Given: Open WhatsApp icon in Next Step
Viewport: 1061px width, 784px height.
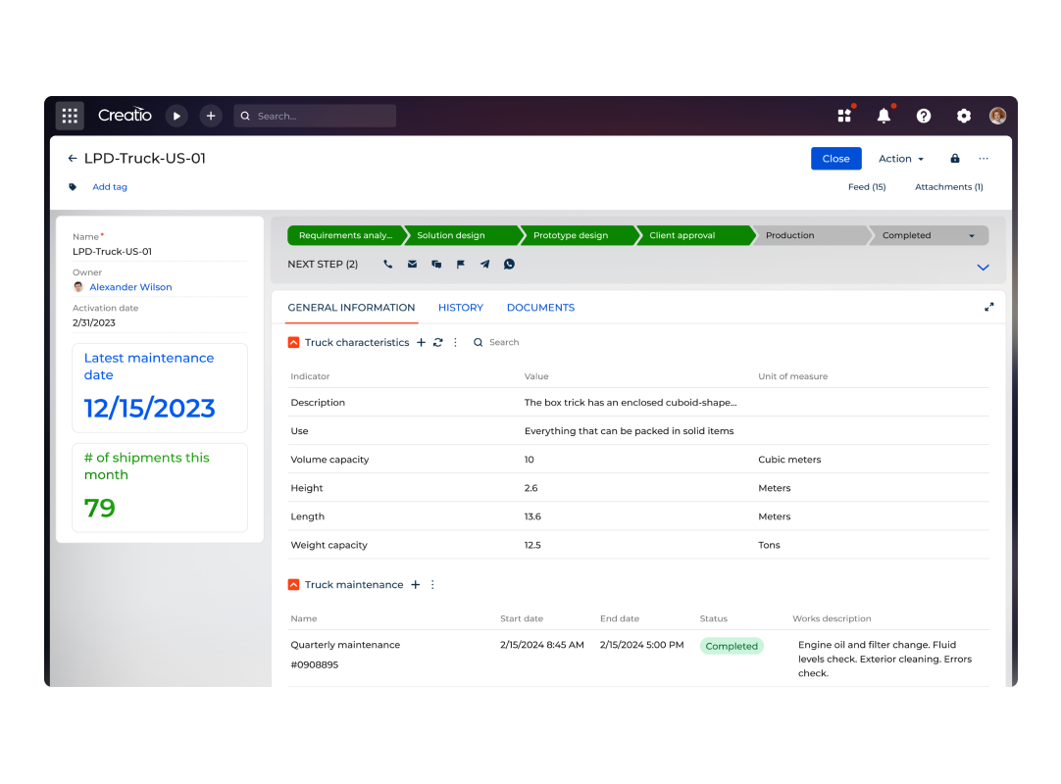Looking at the screenshot, I should click(x=509, y=265).
